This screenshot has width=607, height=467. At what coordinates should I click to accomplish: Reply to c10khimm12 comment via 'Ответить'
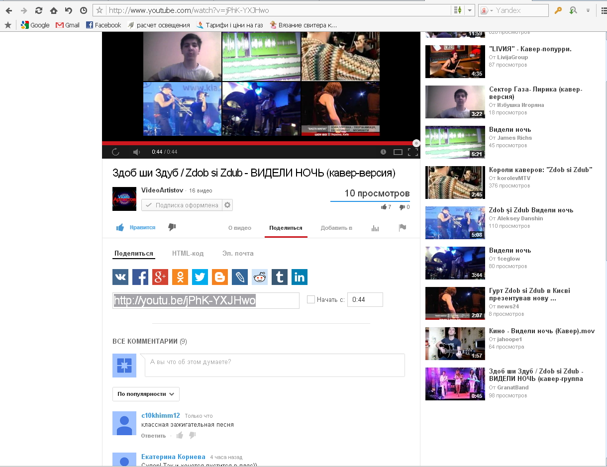coord(154,436)
